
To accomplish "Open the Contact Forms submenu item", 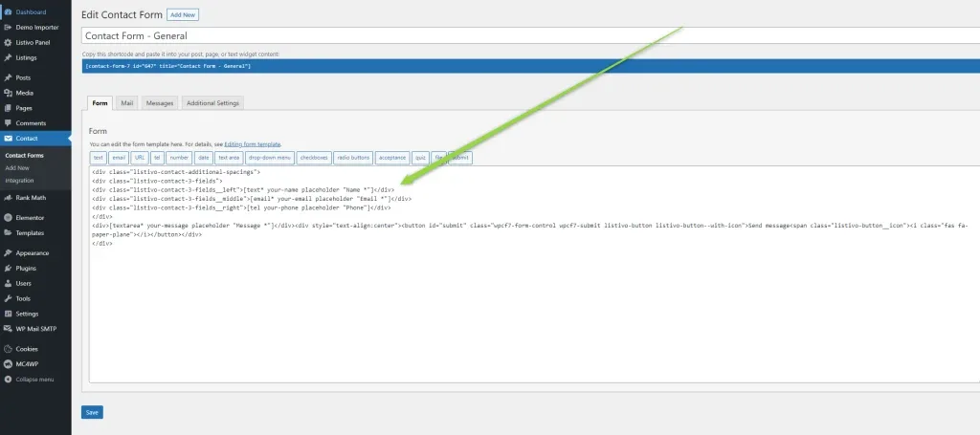I will pyautogui.click(x=24, y=156).
